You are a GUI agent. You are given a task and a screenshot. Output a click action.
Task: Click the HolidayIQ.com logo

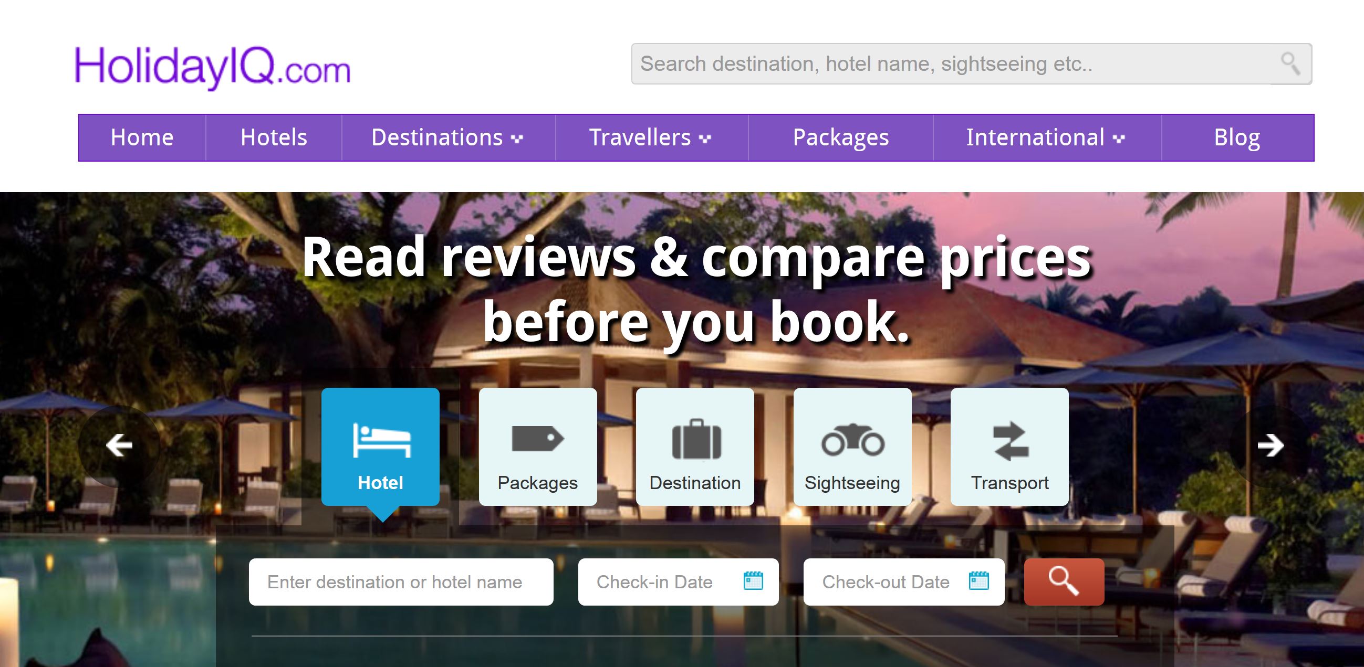coord(212,68)
